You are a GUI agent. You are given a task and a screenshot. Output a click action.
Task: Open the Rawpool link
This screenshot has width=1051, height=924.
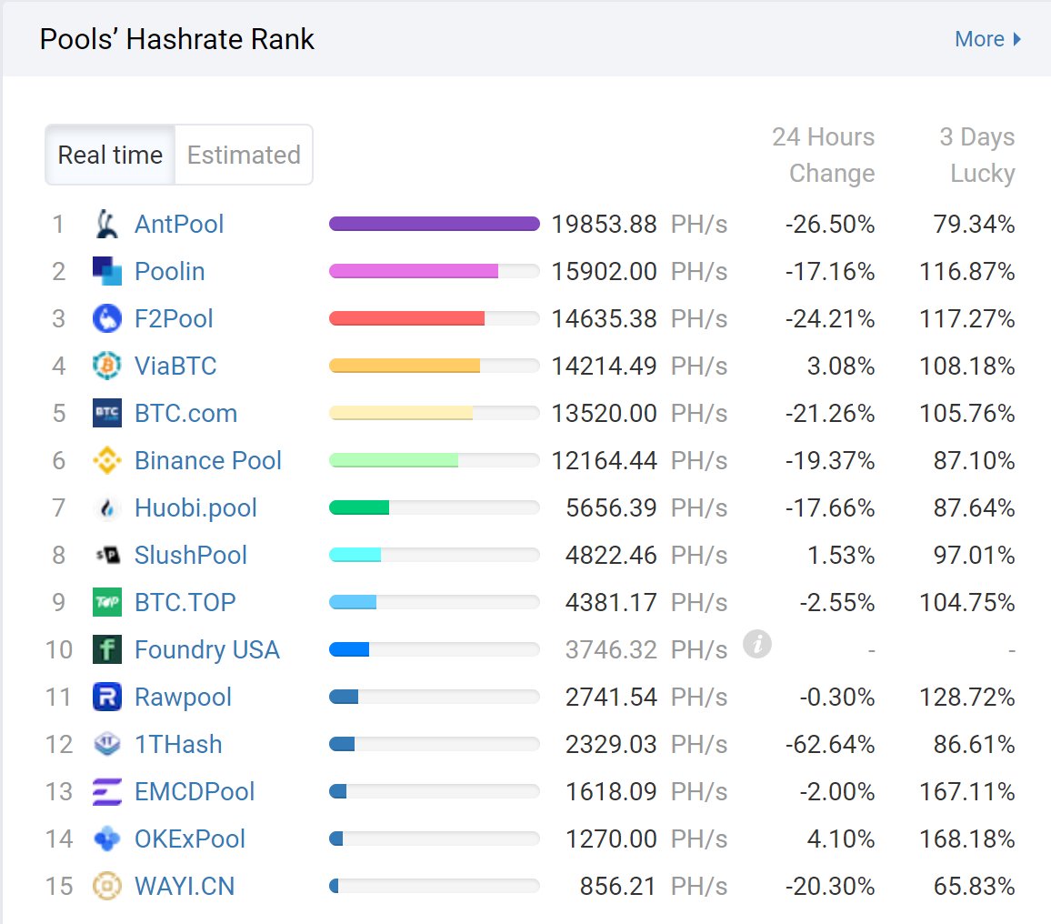point(183,697)
